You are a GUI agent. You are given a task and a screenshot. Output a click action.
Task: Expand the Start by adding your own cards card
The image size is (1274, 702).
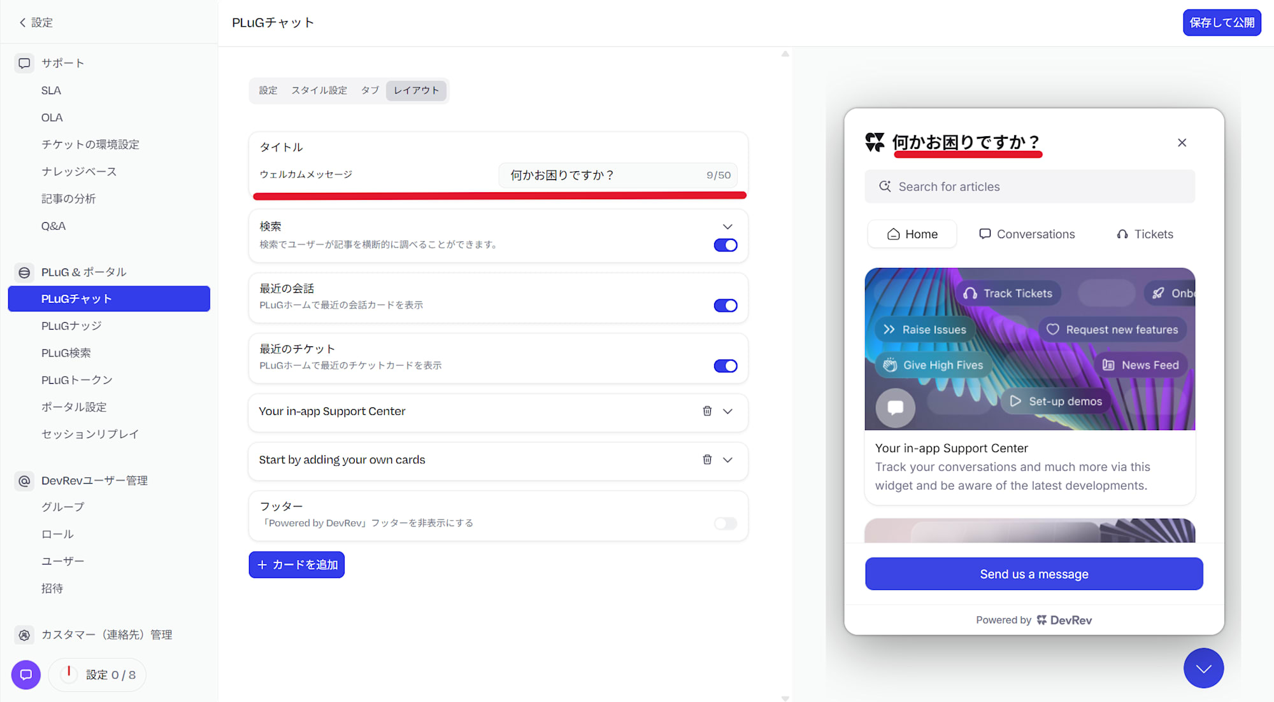coord(727,460)
